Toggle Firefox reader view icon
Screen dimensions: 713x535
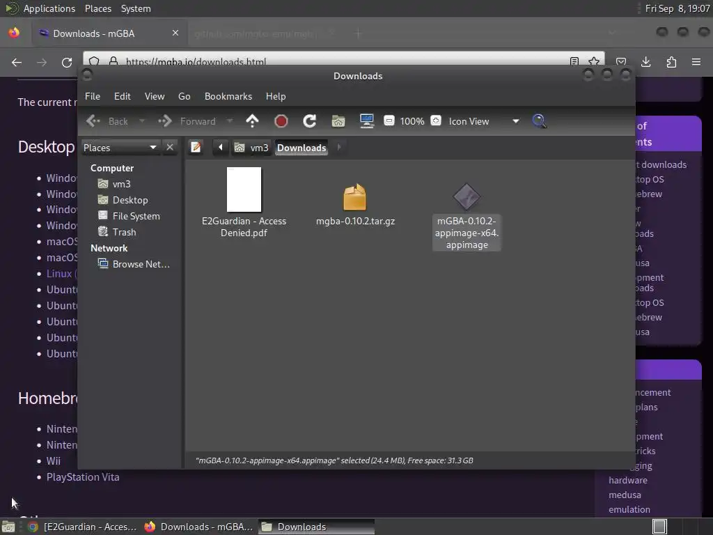[574, 61]
